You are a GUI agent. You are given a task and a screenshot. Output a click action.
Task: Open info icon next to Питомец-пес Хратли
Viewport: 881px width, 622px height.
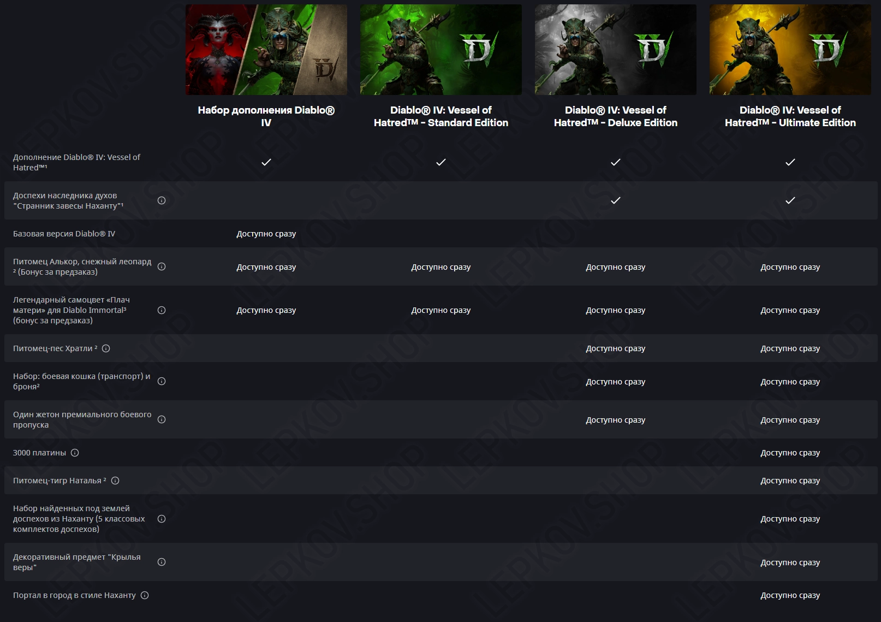click(x=106, y=348)
